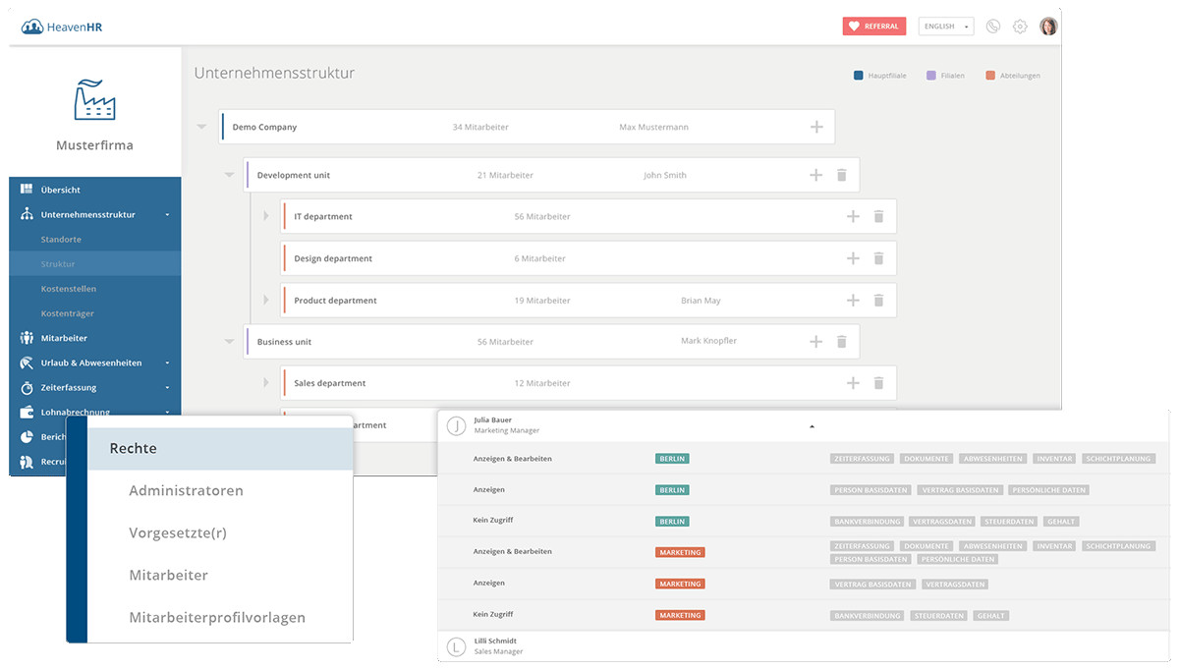The width and height of the screenshot is (1179, 670).
Task: Click the Brian May manager name
Action: pos(700,301)
